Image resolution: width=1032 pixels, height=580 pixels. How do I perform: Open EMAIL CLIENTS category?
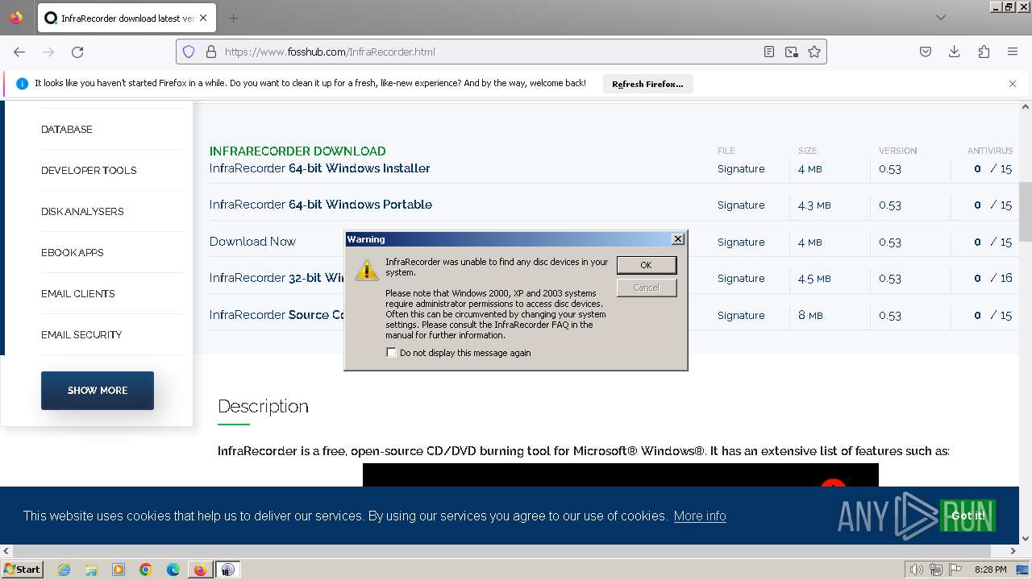pyautogui.click(x=78, y=293)
